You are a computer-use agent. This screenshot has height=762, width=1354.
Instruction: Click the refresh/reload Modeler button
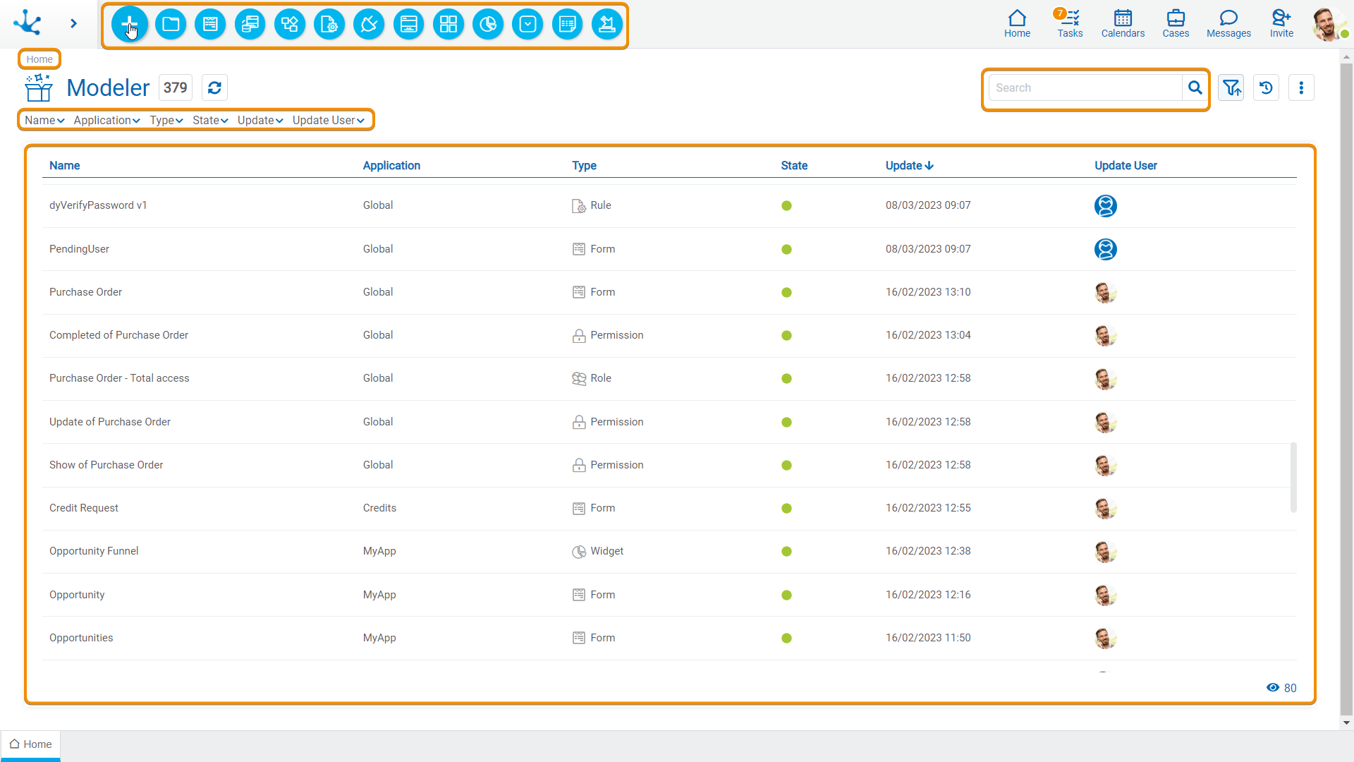pyautogui.click(x=214, y=87)
